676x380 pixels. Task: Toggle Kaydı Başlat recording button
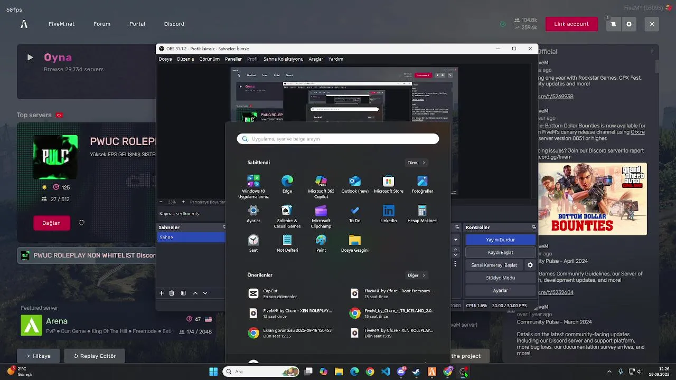pyautogui.click(x=500, y=252)
